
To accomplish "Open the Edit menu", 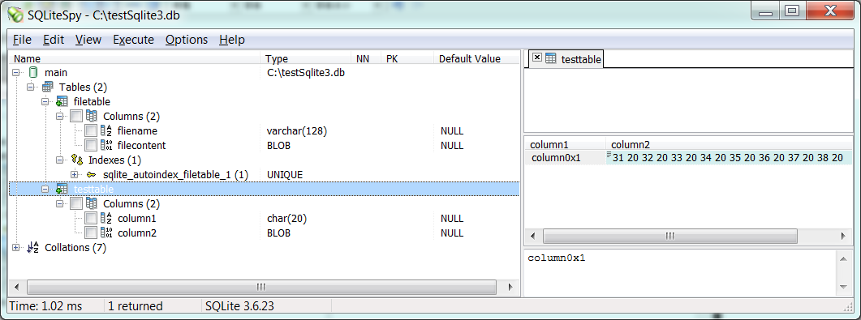I will [54, 40].
